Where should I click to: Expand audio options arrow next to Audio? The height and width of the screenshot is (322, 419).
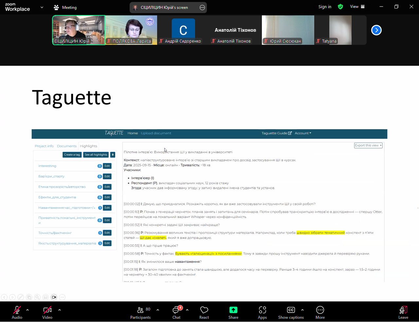[27, 310]
